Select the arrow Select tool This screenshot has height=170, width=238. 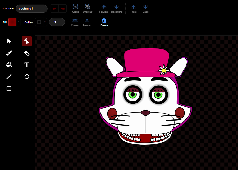[x=9, y=41]
